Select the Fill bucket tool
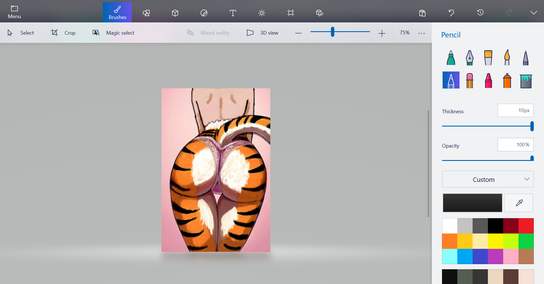Viewport: 544px width, 284px height. pos(526,81)
